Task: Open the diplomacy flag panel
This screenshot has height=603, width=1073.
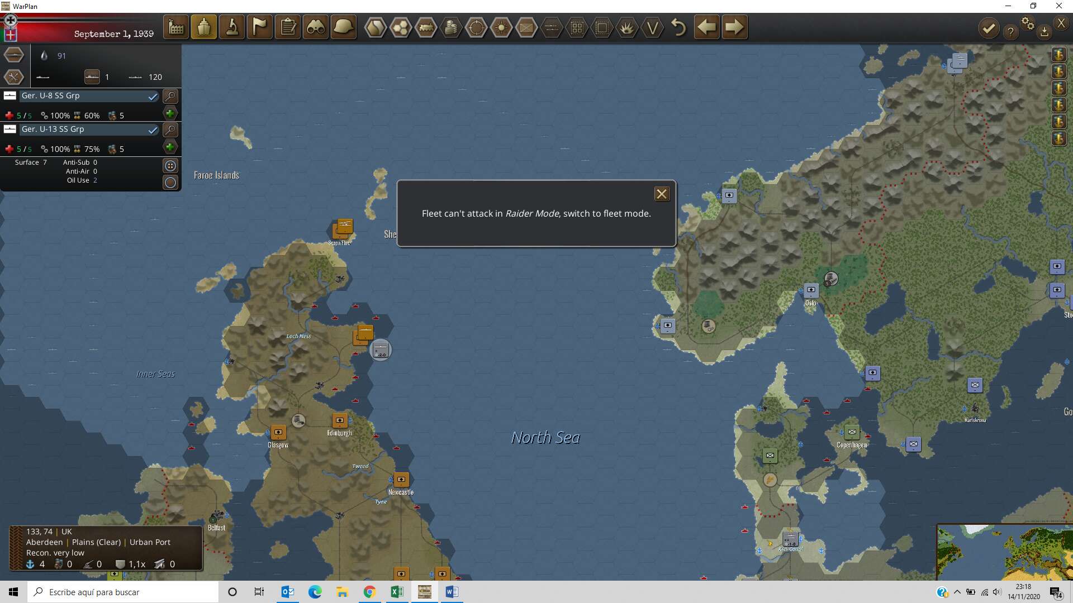Action: (260, 27)
